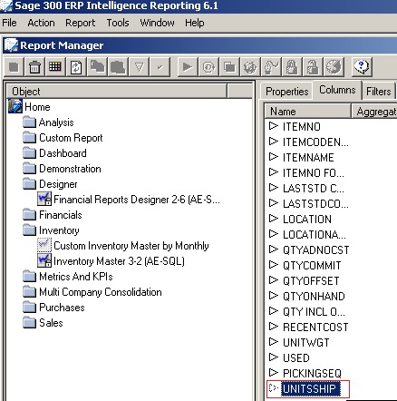Select the Demonstration folder
This screenshot has height=401, width=397.
coord(70,169)
